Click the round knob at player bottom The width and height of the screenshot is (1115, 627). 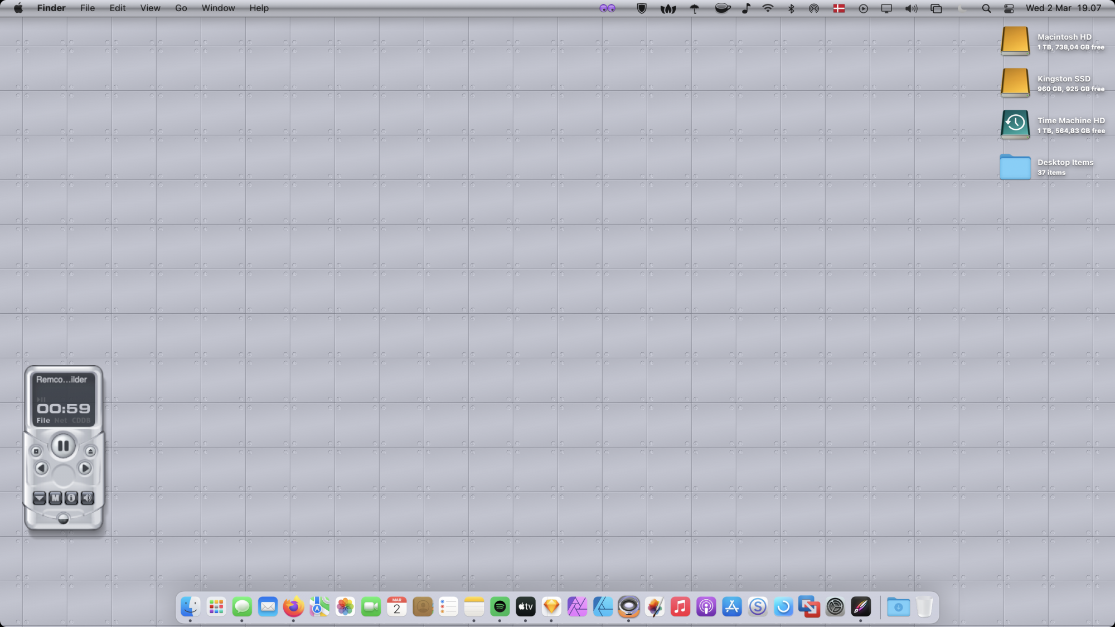[63, 519]
